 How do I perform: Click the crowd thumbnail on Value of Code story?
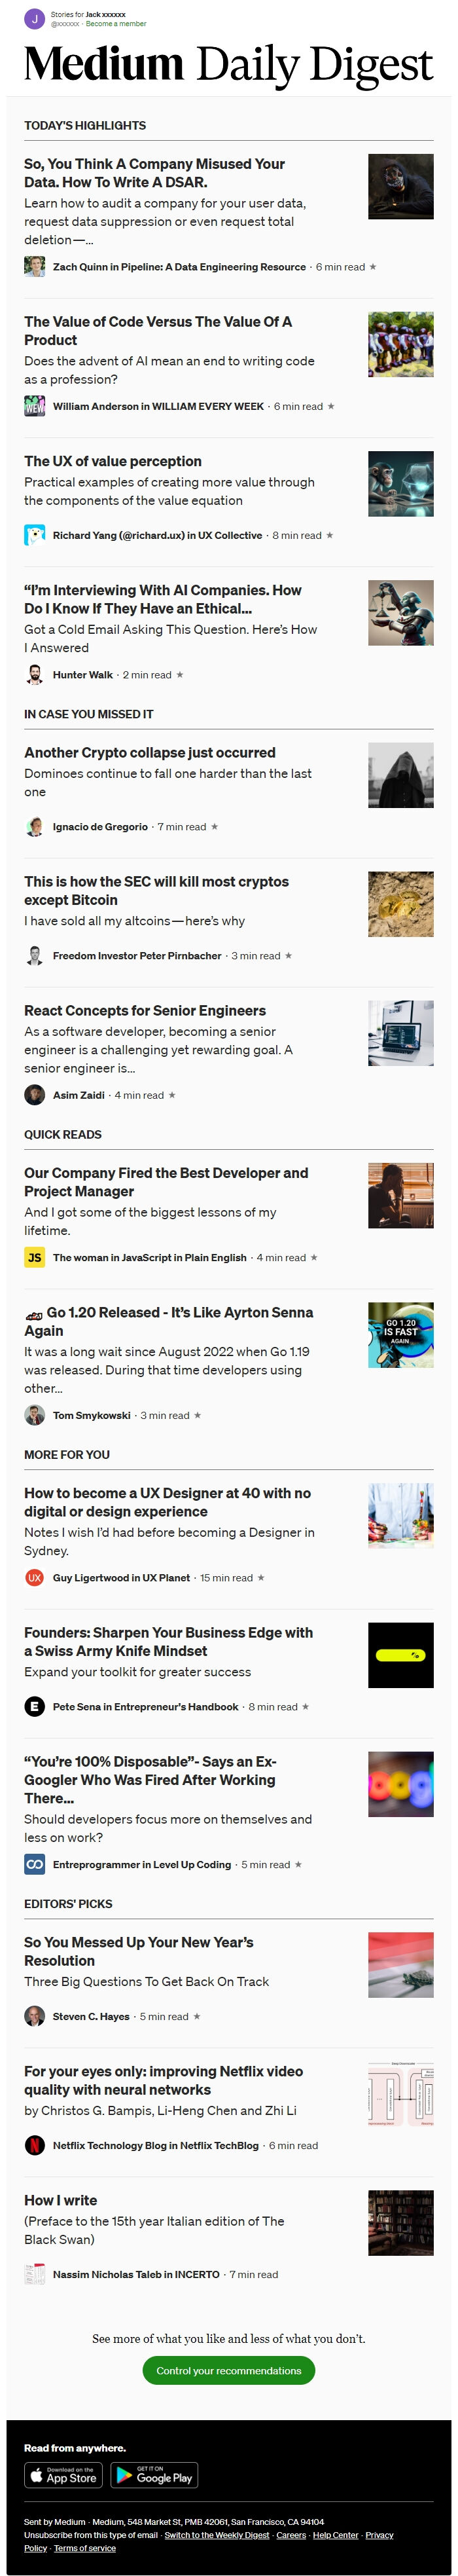click(x=401, y=345)
